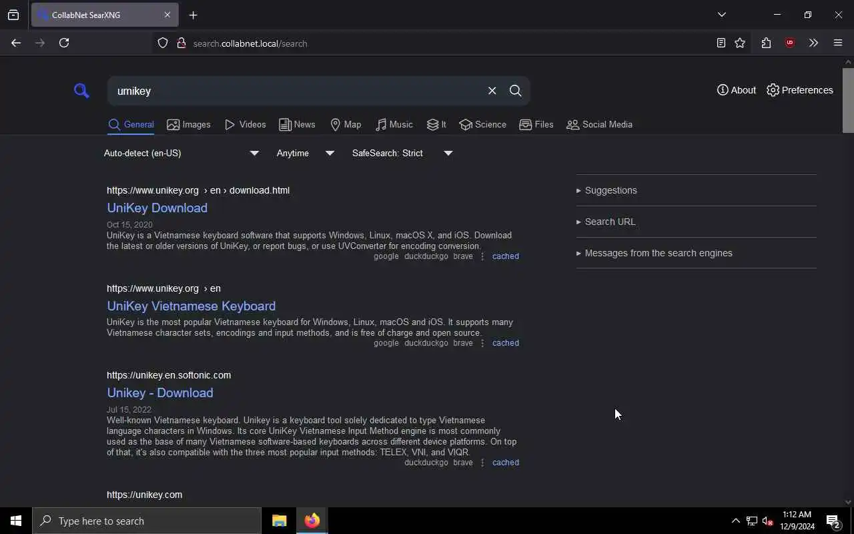Expand Messages from the search engines
Viewport: 854px width, 534px height.
(696, 253)
